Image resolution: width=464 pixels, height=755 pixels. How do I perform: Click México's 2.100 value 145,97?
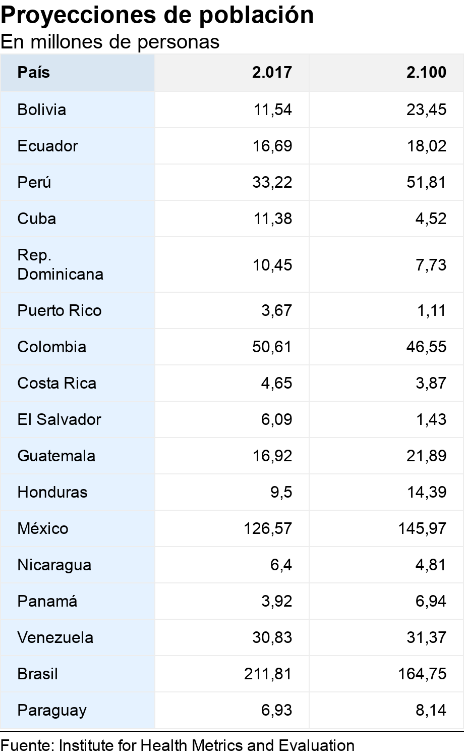(422, 528)
